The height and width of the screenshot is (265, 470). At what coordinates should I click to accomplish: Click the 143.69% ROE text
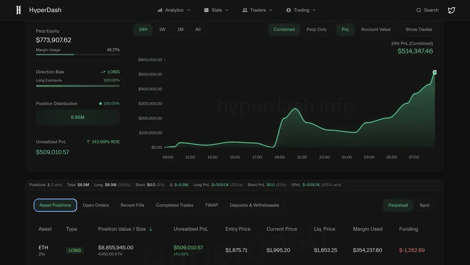click(x=106, y=142)
